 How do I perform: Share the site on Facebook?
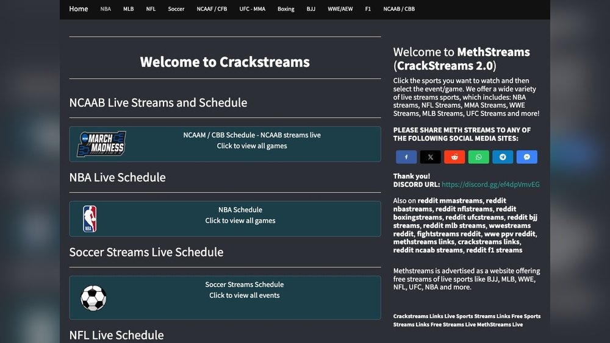(406, 157)
